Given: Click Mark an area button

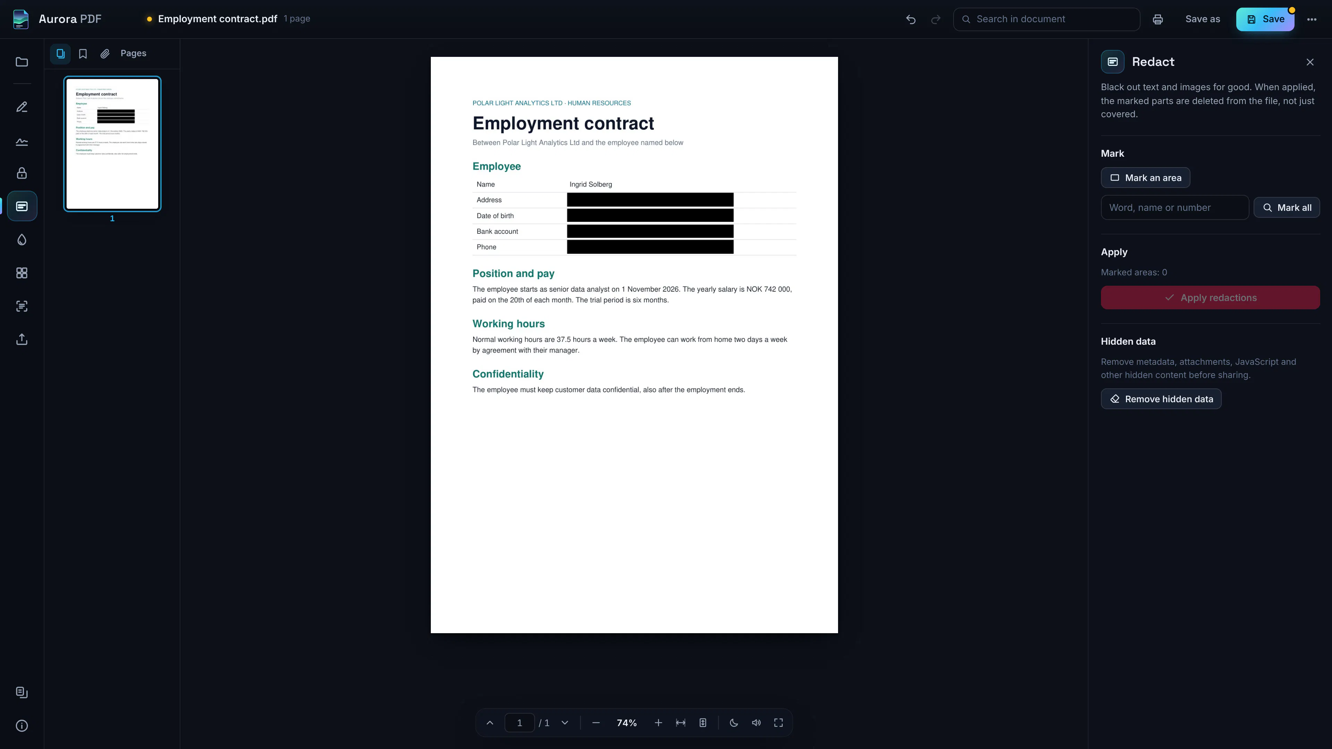Looking at the screenshot, I should tap(1145, 178).
